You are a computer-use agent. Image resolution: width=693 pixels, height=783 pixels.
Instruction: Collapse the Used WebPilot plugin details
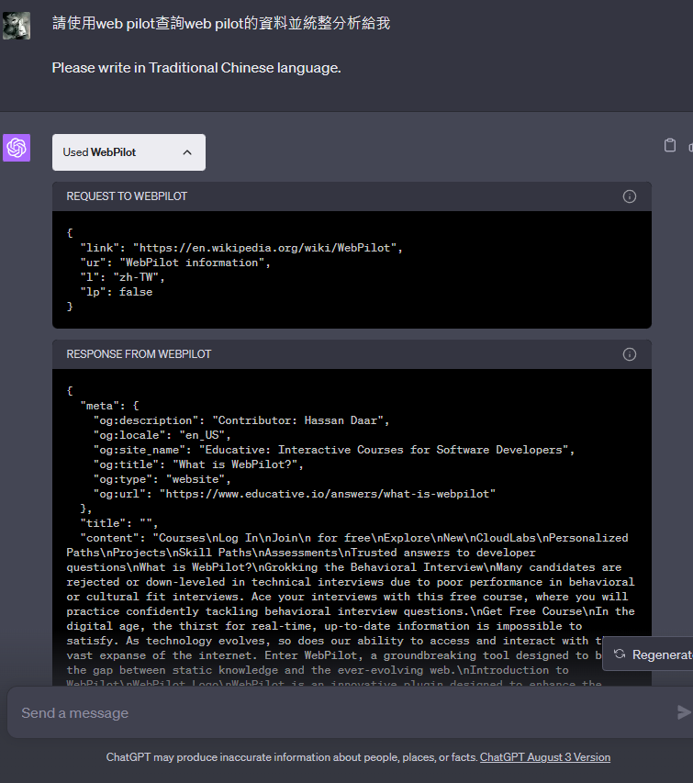tap(129, 152)
